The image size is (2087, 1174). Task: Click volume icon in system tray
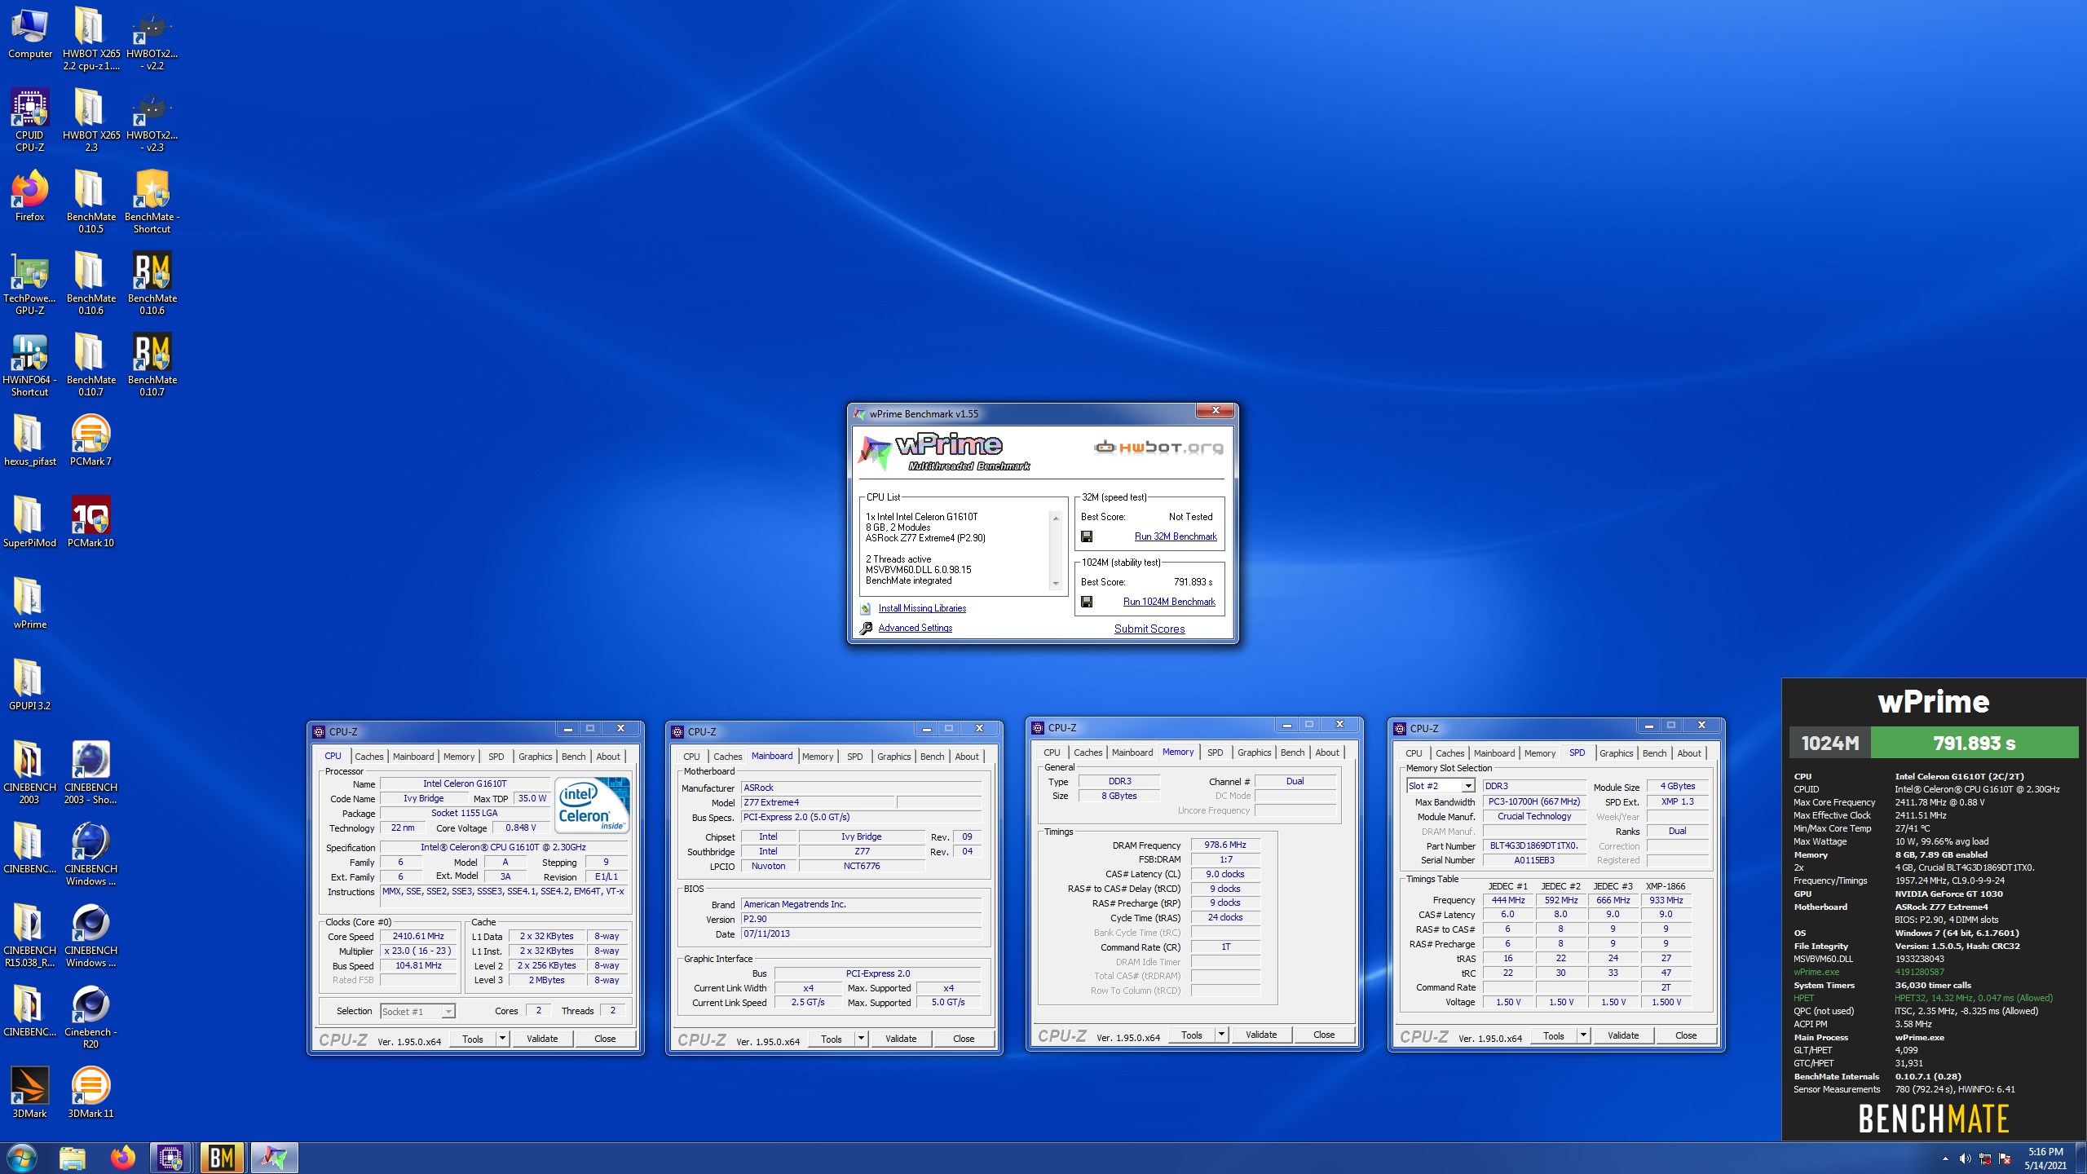point(1965,1159)
